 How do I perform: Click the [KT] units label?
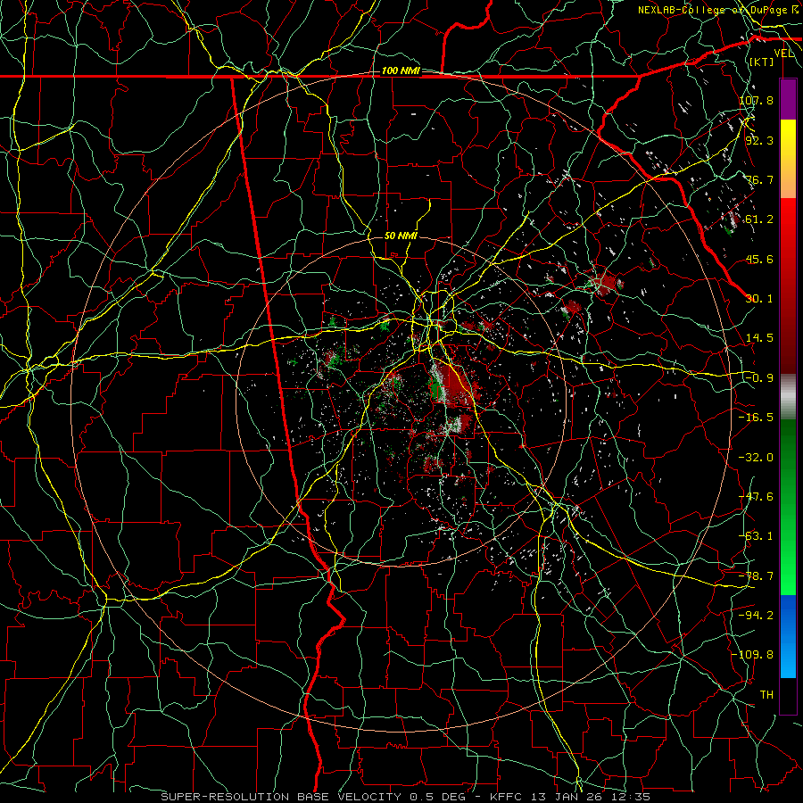pos(762,62)
